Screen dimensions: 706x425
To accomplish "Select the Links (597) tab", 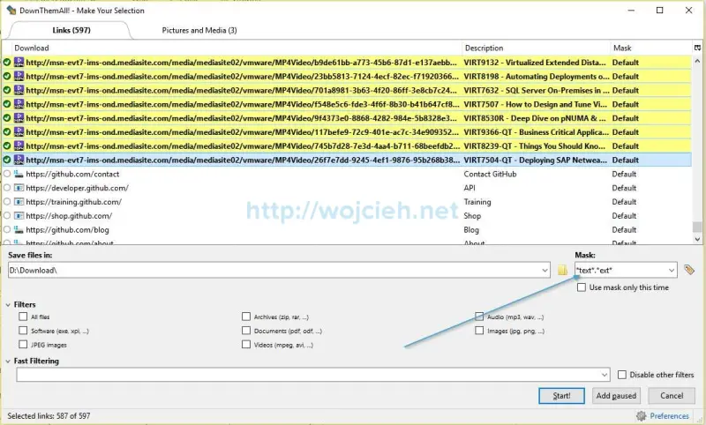I will pyautogui.click(x=66, y=30).
